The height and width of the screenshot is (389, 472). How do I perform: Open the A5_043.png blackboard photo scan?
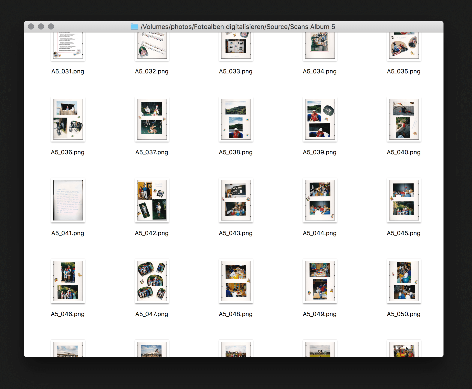[x=236, y=200]
